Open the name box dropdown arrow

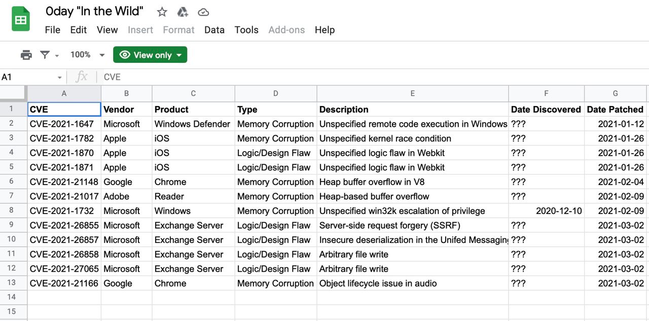tap(59, 78)
